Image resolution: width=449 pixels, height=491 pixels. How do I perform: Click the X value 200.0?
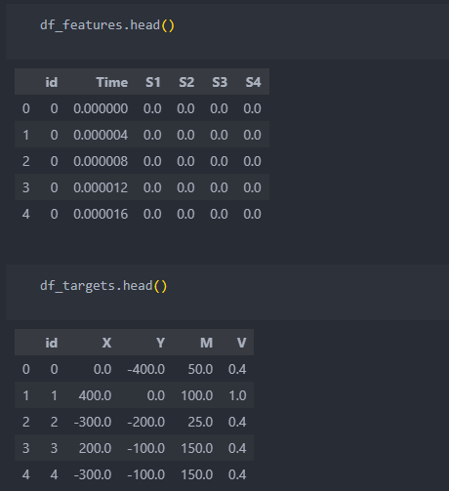coord(95,448)
